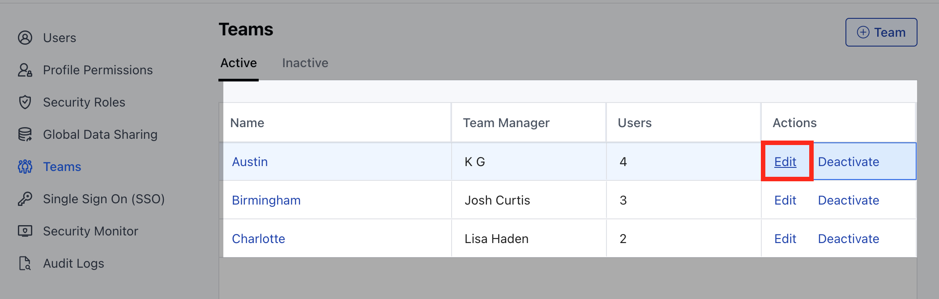Edit the Austin team

pos(785,162)
